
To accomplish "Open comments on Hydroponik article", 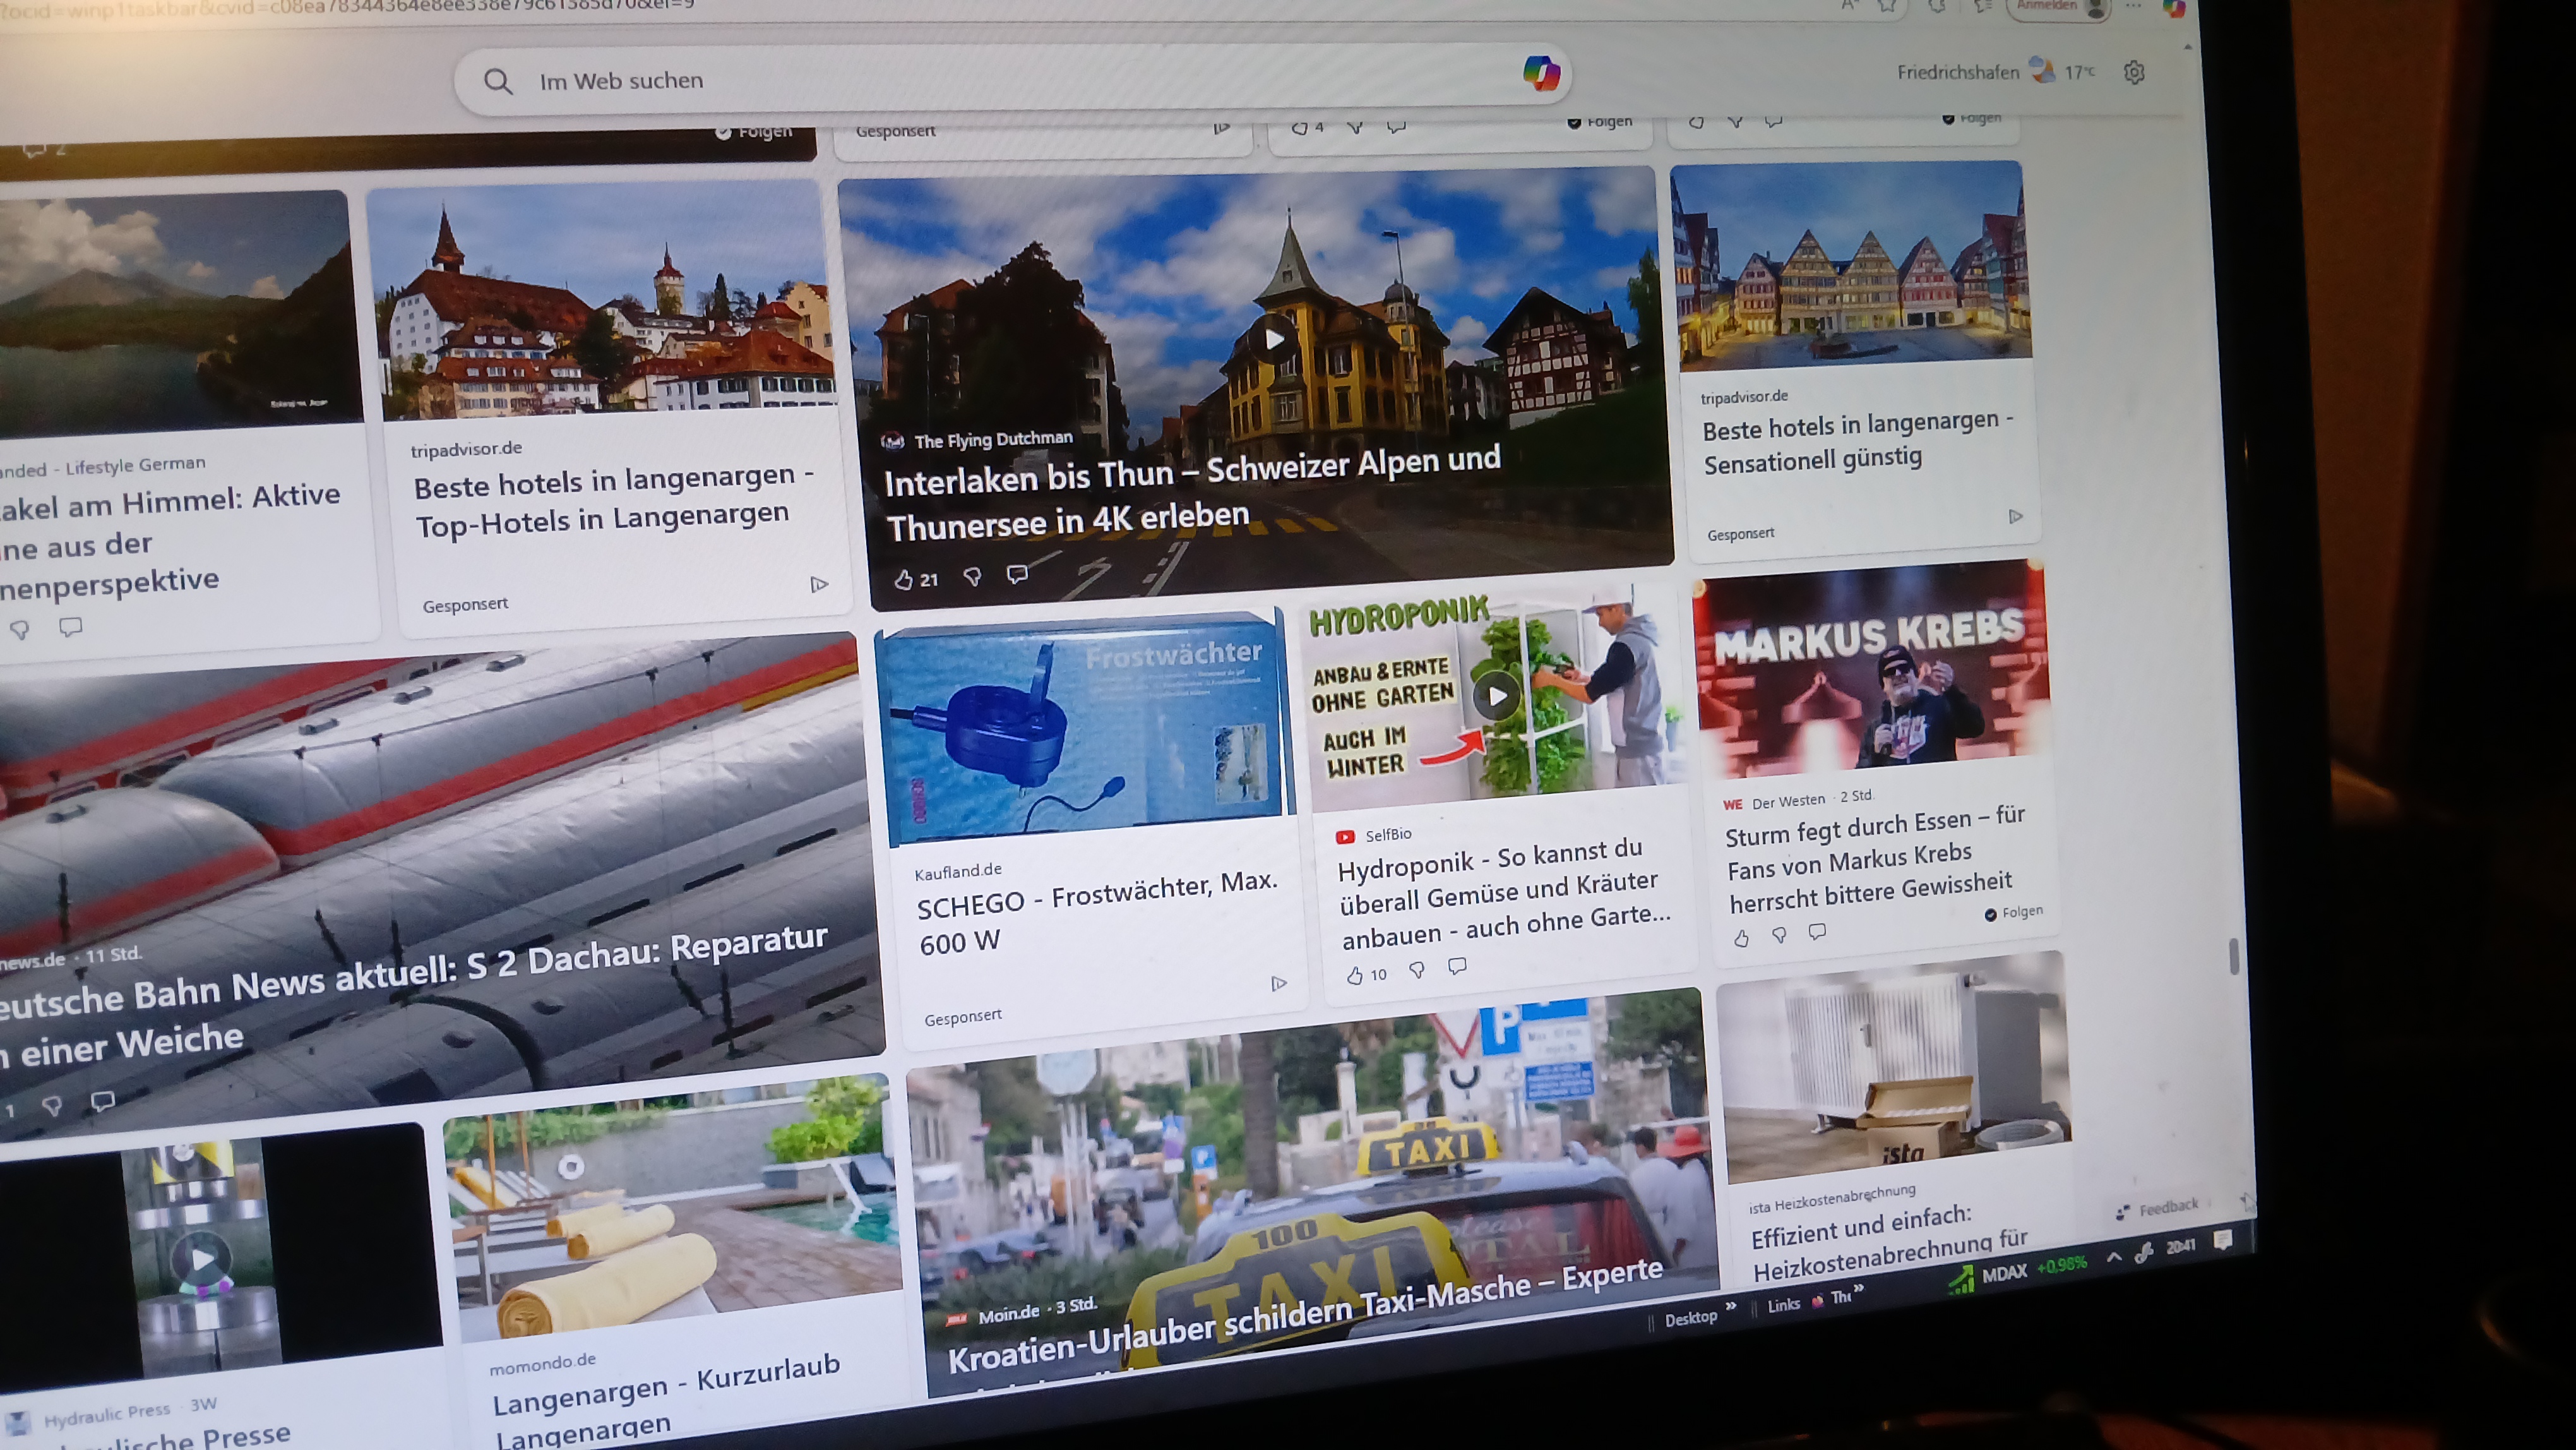I will (1457, 966).
